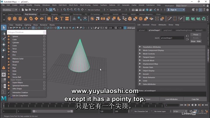Screen dimensions: 210x118
Task: Click the Load Attributes button
Action: coord(171,99)
